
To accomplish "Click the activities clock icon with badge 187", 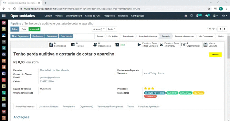I will 199,15.
